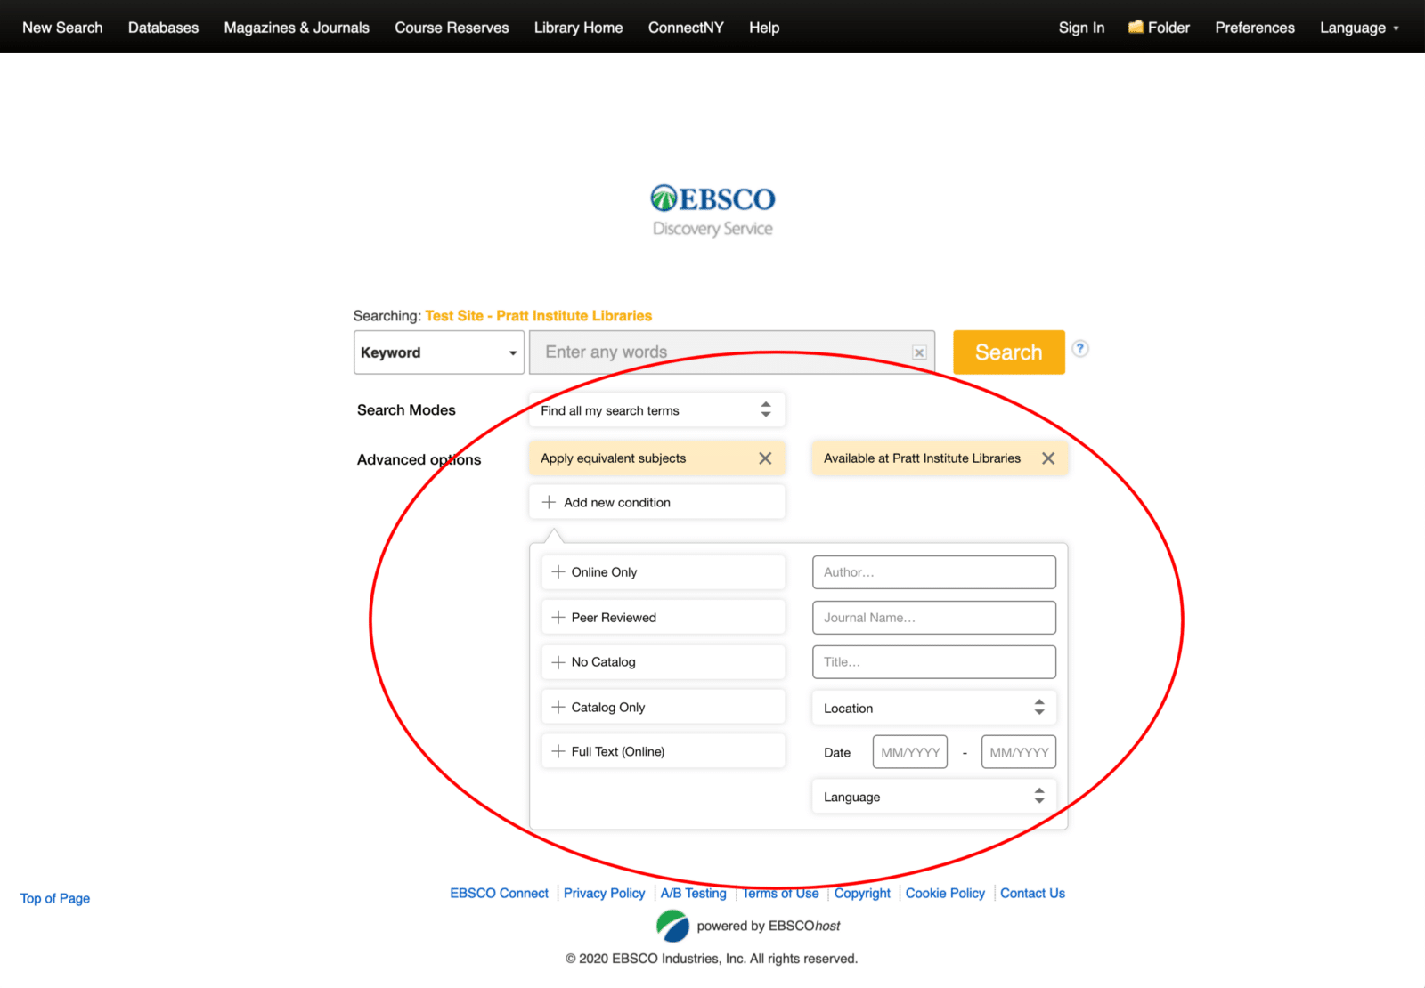Click the Author input field
The image size is (1425, 988).
point(933,572)
